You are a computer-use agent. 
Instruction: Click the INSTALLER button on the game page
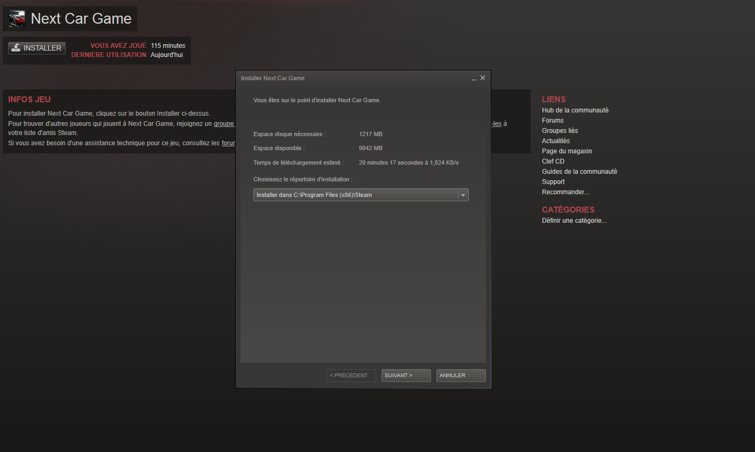(x=37, y=48)
